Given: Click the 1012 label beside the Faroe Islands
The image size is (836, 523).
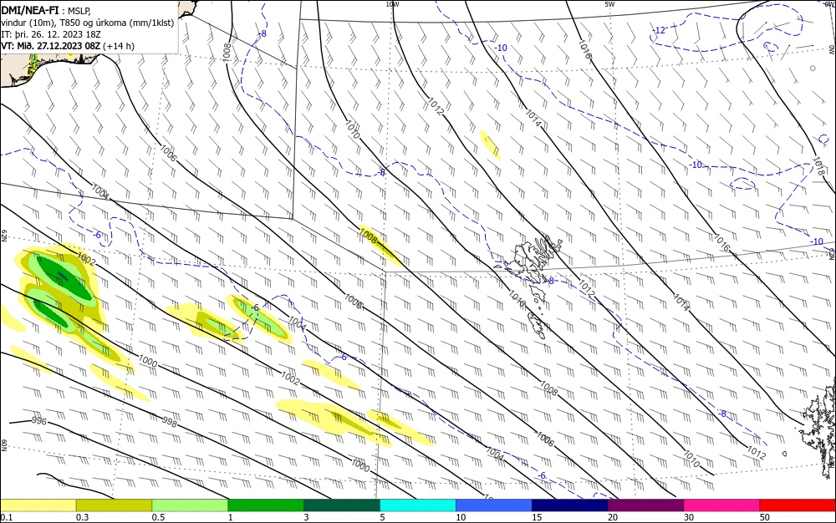Looking at the screenshot, I should pos(587,287).
